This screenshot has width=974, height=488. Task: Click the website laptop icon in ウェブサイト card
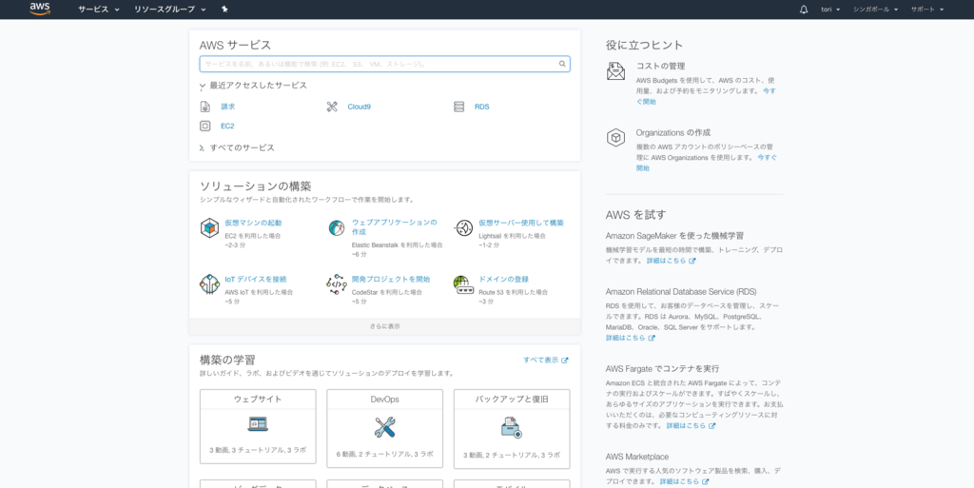click(x=258, y=424)
